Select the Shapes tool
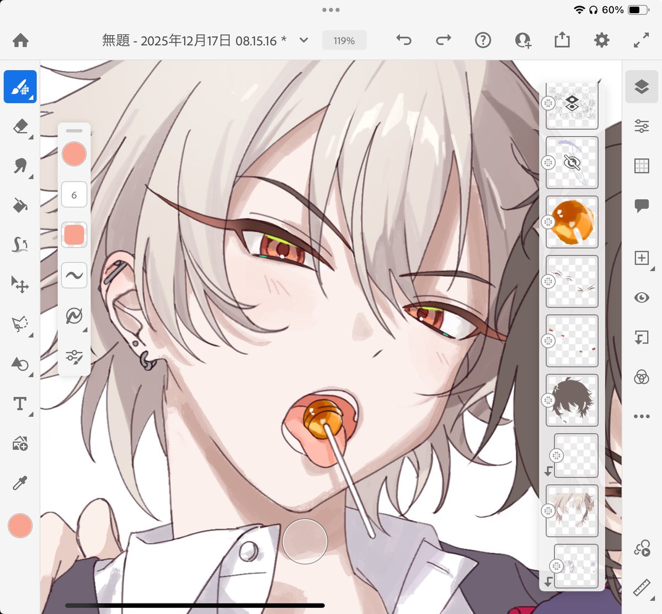 click(20, 364)
